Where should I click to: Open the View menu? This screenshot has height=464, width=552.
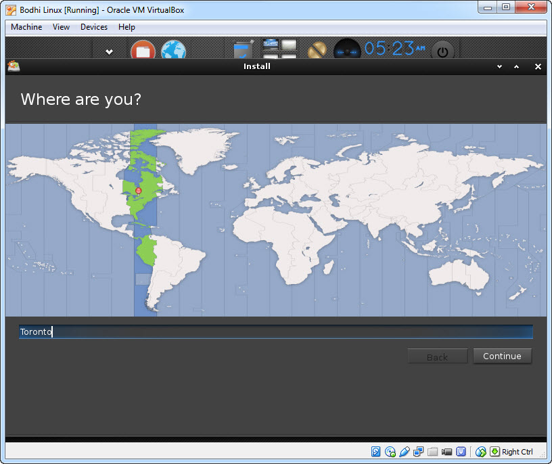61,27
